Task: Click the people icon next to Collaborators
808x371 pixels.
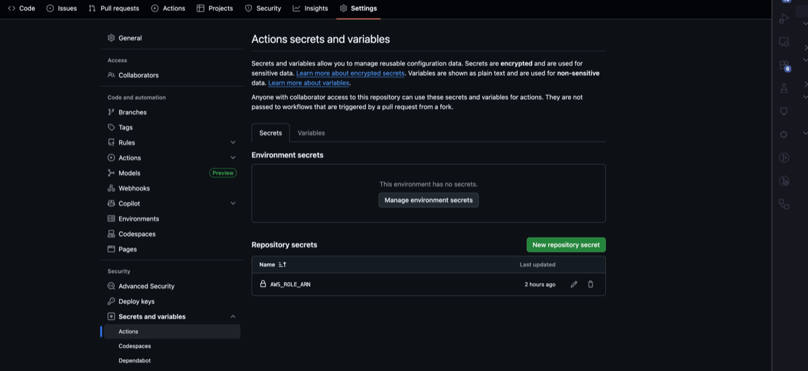Action: (x=111, y=75)
